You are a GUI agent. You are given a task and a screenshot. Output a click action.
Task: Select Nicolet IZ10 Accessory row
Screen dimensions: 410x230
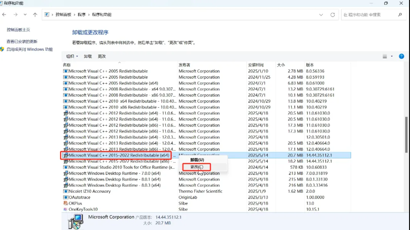point(207,191)
